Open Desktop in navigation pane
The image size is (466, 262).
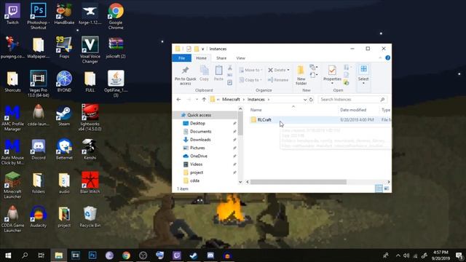[197, 123]
